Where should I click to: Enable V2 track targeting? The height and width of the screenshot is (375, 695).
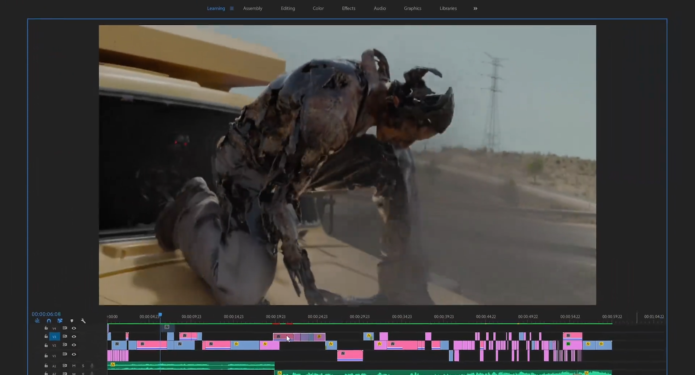point(54,345)
